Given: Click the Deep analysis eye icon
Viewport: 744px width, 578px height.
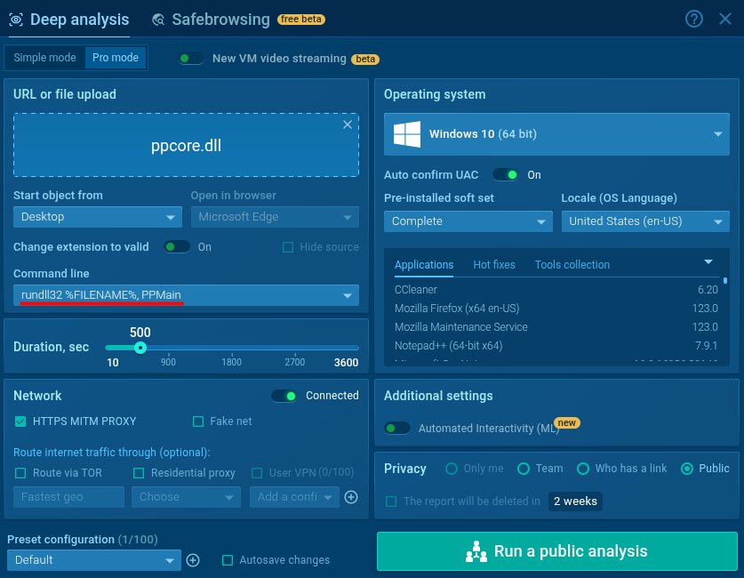Looking at the screenshot, I should 16,20.
